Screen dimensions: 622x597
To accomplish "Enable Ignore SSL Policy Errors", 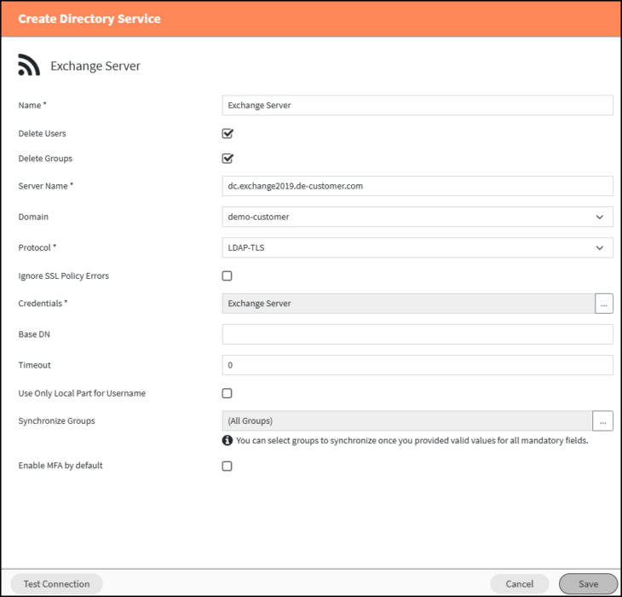I will click(x=227, y=275).
